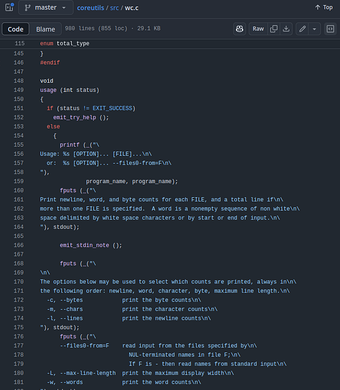Copy raw file contents
340x390 pixels.
click(274, 29)
